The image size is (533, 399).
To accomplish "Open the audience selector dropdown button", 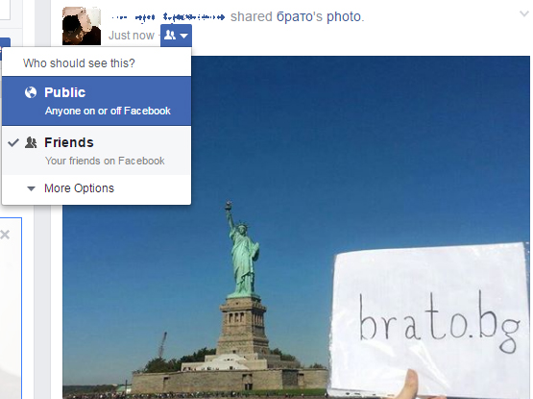I will tap(176, 35).
